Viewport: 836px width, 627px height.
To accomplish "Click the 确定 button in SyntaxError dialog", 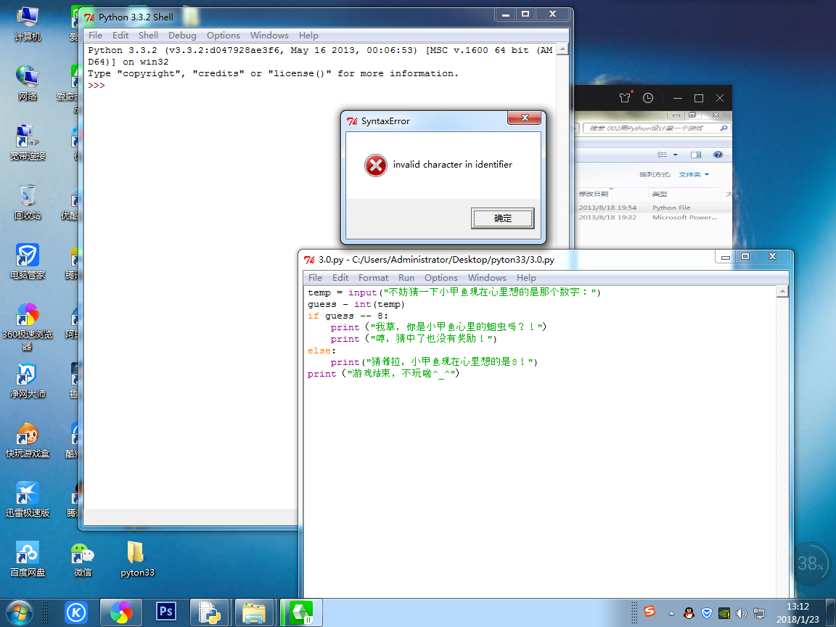I will click(x=502, y=218).
